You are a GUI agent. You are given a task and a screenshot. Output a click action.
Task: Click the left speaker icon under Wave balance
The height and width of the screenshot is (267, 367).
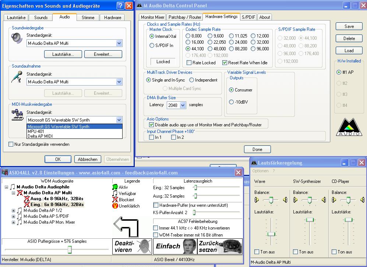(257, 200)
